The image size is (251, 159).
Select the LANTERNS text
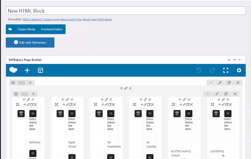click(217, 151)
